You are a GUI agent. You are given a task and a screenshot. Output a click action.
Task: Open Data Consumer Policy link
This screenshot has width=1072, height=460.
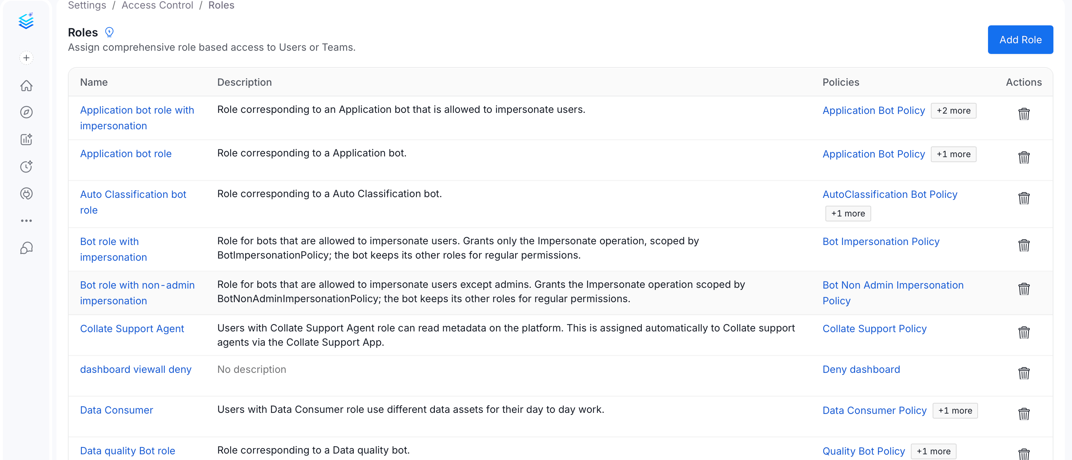(874, 411)
